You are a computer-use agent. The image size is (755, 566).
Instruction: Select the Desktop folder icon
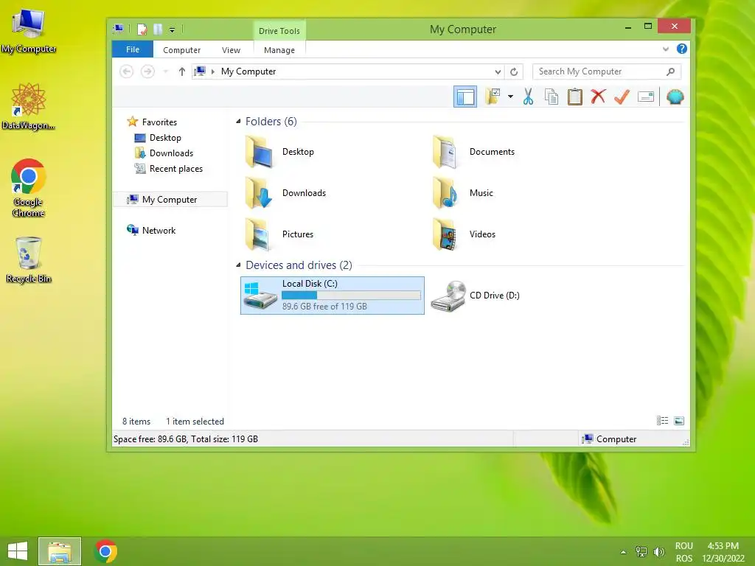pos(260,151)
